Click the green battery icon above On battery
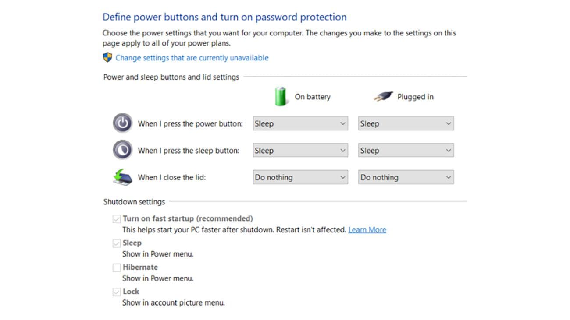This screenshot has height=320, width=570. click(281, 96)
